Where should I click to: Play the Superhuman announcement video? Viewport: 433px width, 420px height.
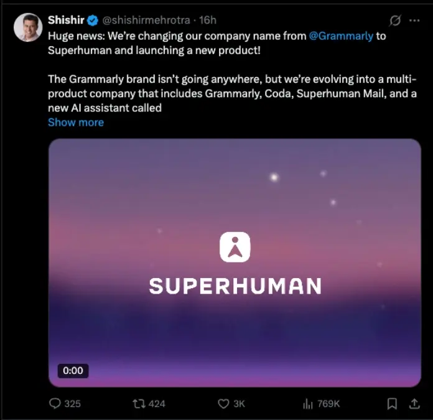(x=235, y=261)
